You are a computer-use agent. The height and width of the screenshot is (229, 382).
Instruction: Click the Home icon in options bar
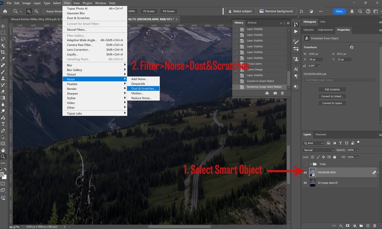(5, 11)
